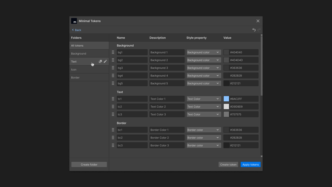Open tc2 Text Color dropdown
This screenshot has height=187, width=332.
coord(204,107)
